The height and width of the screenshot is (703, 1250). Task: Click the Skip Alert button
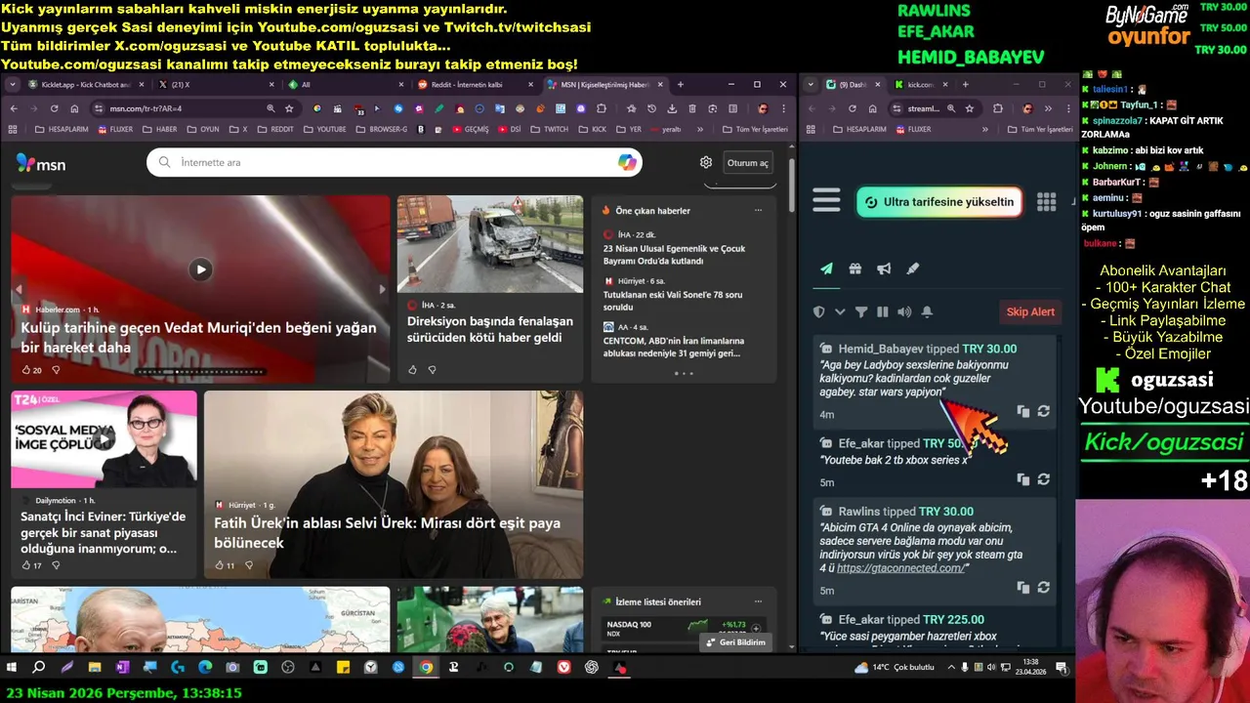tap(1030, 311)
